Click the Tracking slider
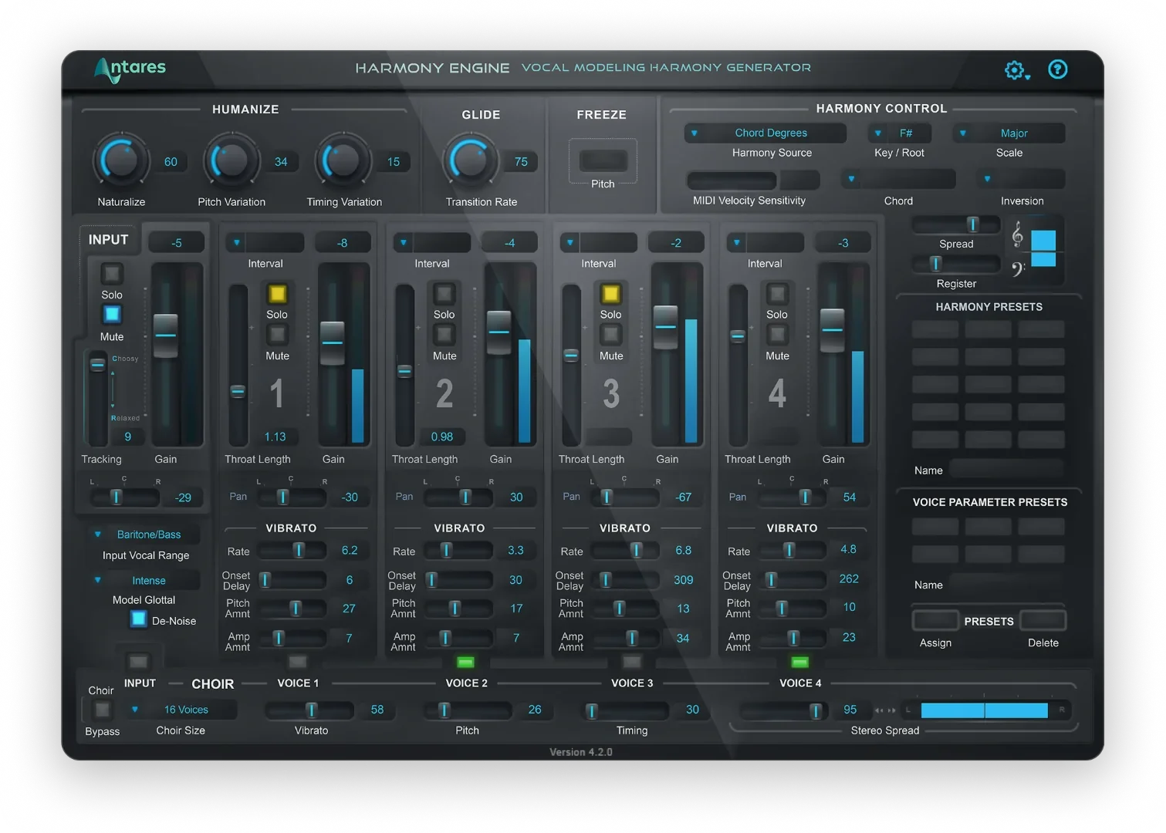Image resolution: width=1166 pixels, height=833 pixels. coord(98,398)
